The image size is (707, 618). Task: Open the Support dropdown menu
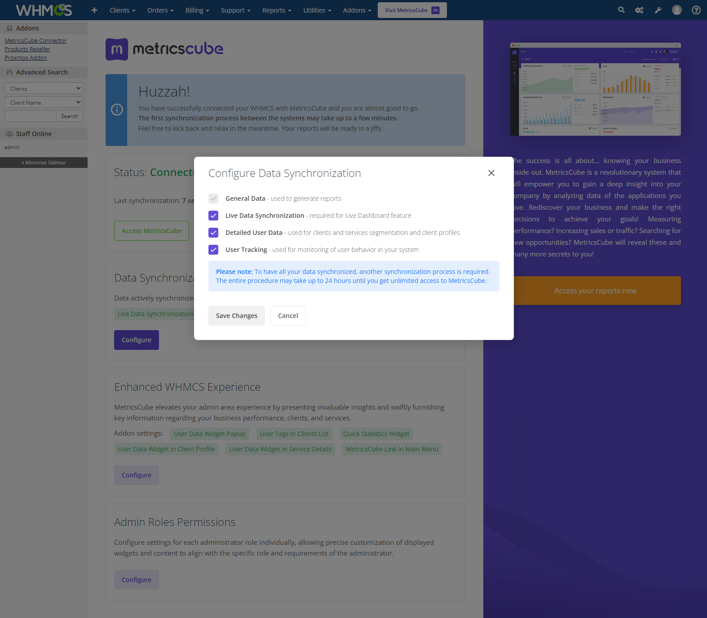(235, 10)
